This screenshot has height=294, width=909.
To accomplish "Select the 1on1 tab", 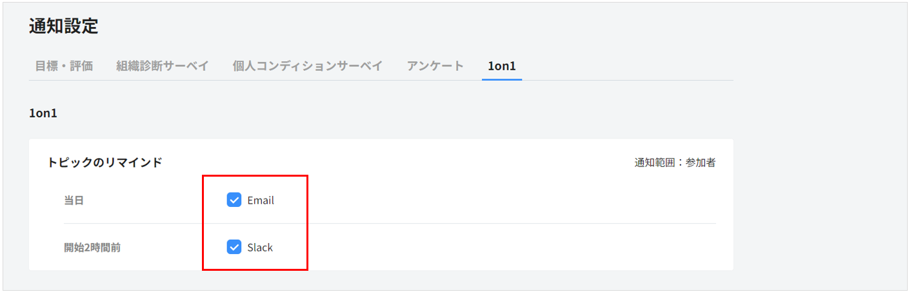I will click(502, 66).
